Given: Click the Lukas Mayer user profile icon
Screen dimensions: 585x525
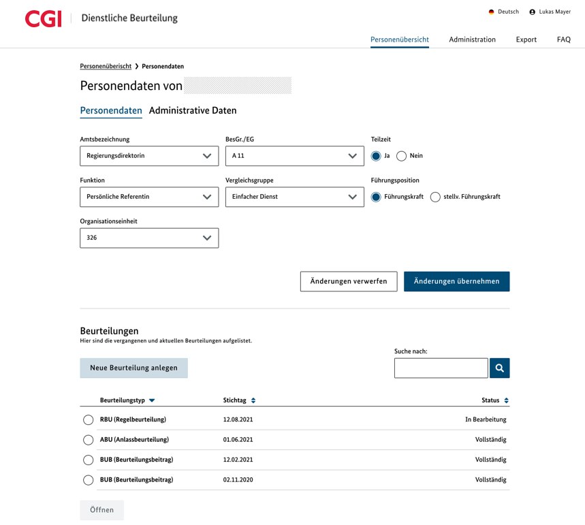Looking at the screenshot, I should pos(533,12).
